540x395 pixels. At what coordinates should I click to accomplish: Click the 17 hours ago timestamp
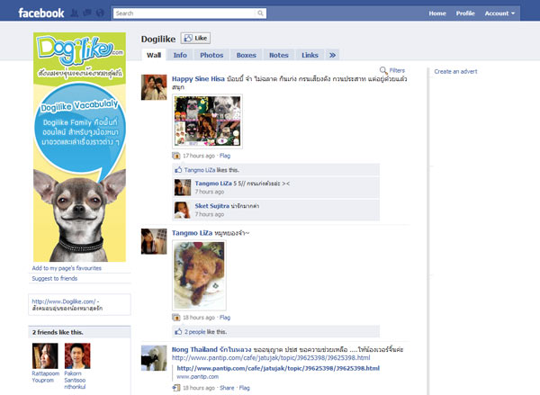199,156
